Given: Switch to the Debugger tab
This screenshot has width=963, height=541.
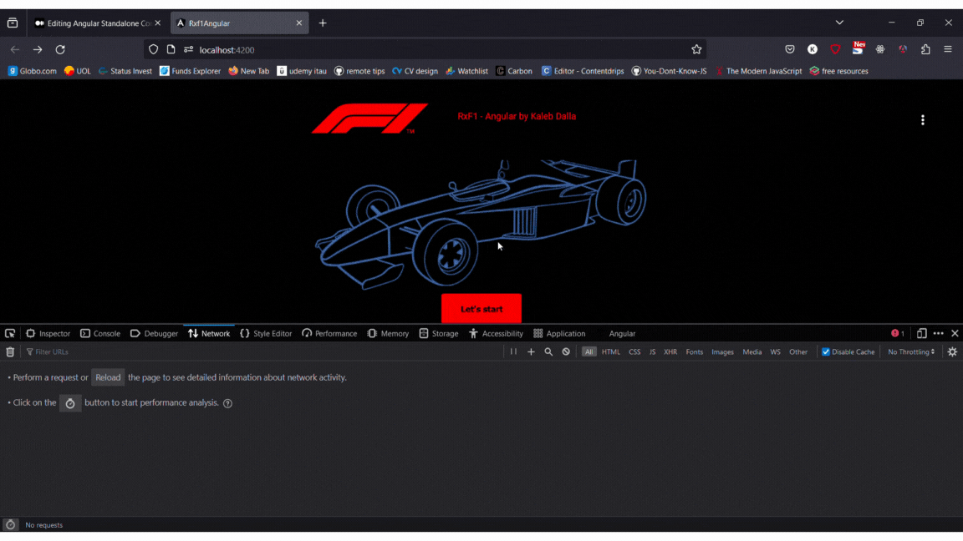Looking at the screenshot, I should pos(154,334).
